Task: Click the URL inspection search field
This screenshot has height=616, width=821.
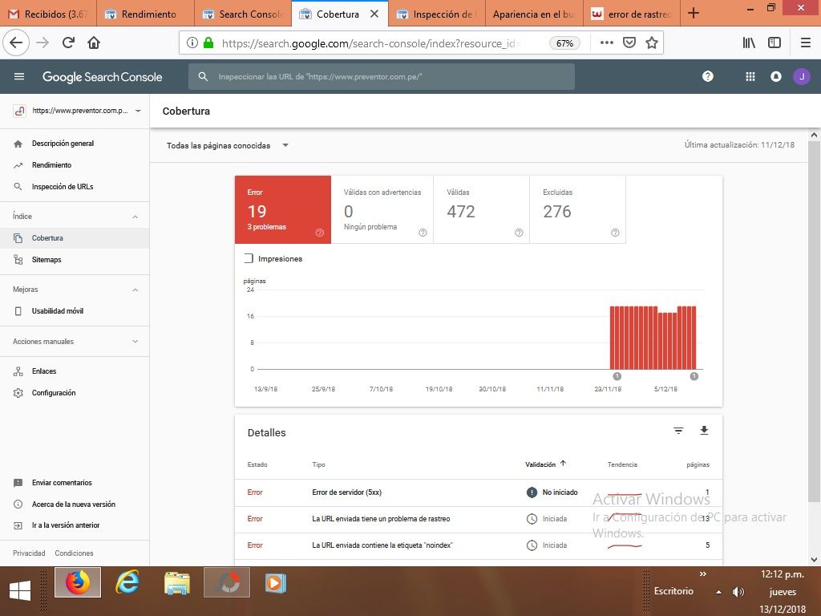Action: pos(381,76)
